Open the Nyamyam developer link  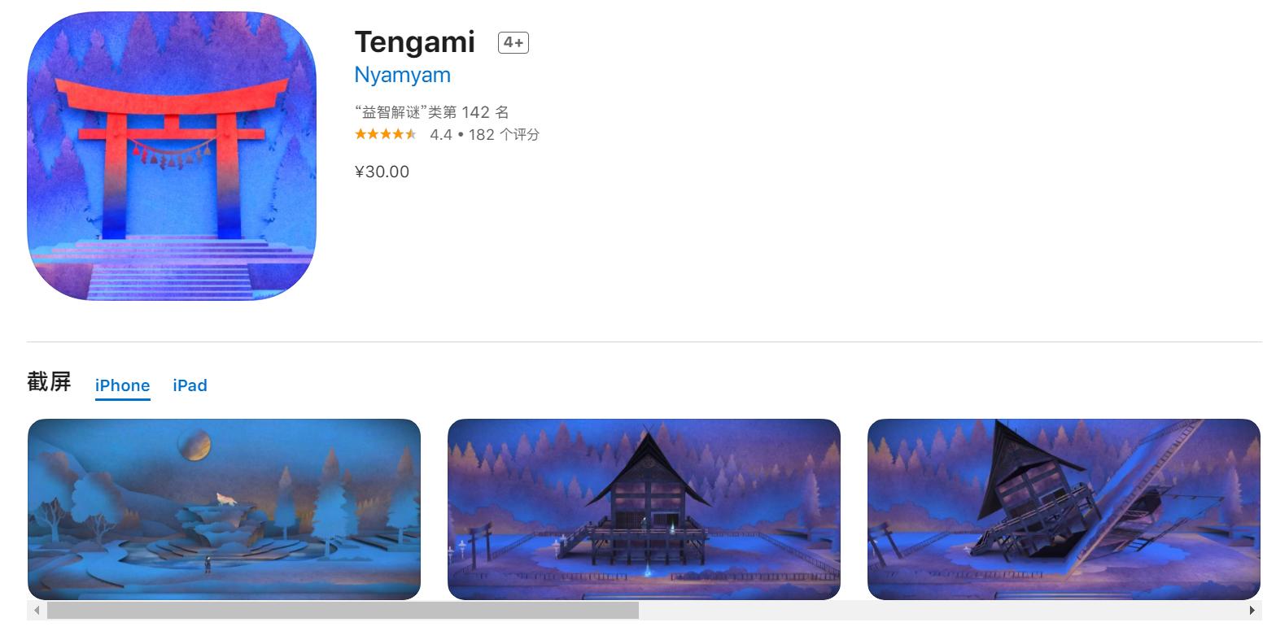[402, 75]
